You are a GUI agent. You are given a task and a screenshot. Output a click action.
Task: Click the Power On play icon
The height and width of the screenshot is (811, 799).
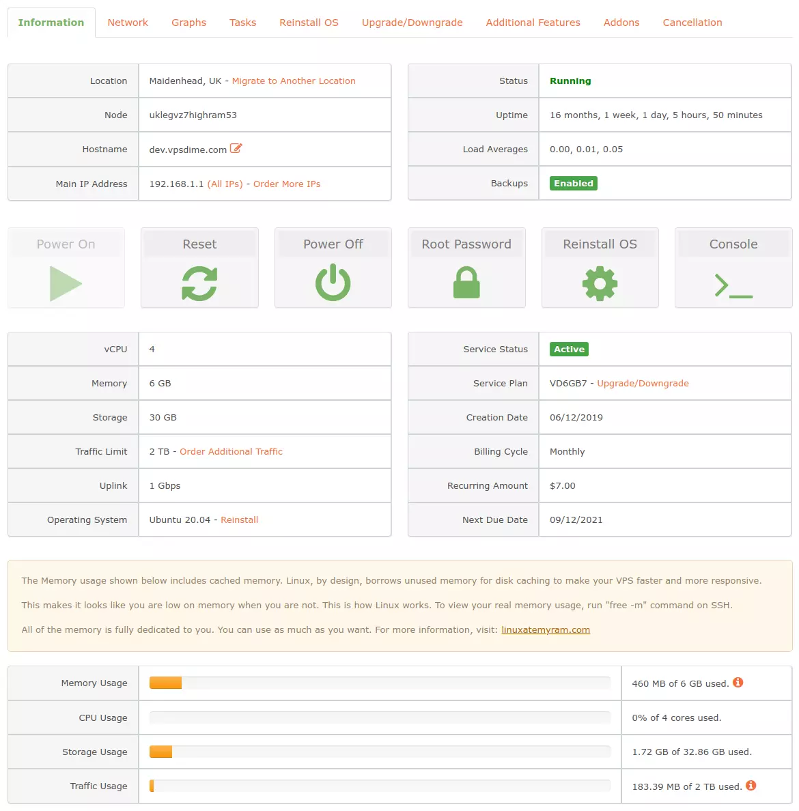point(66,283)
